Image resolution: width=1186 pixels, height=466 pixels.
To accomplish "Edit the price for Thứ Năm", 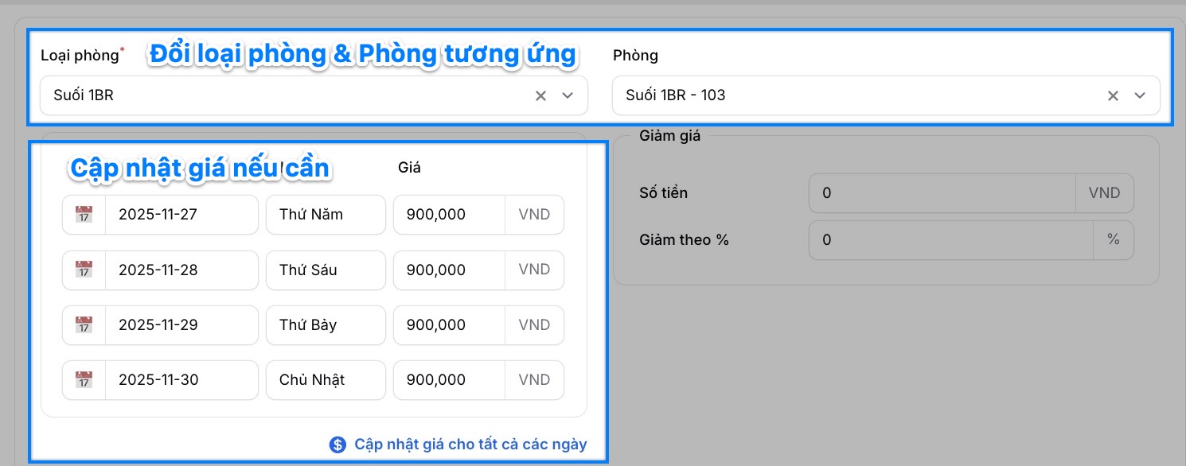I will click(449, 215).
